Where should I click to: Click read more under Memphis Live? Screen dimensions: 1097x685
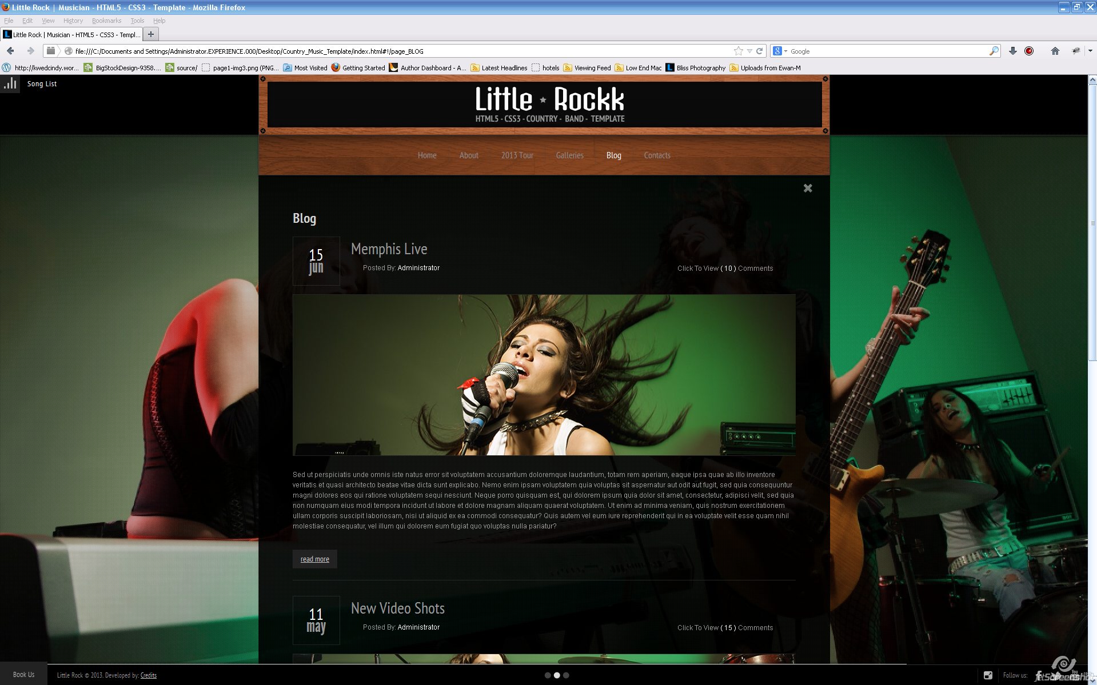(315, 559)
